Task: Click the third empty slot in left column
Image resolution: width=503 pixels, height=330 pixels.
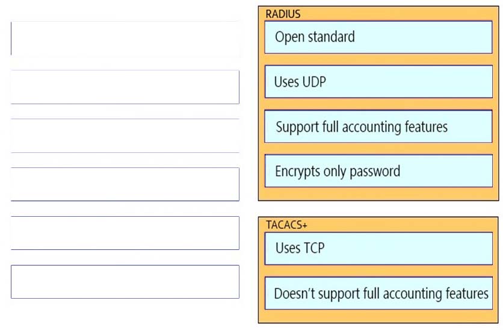Action: [x=125, y=135]
